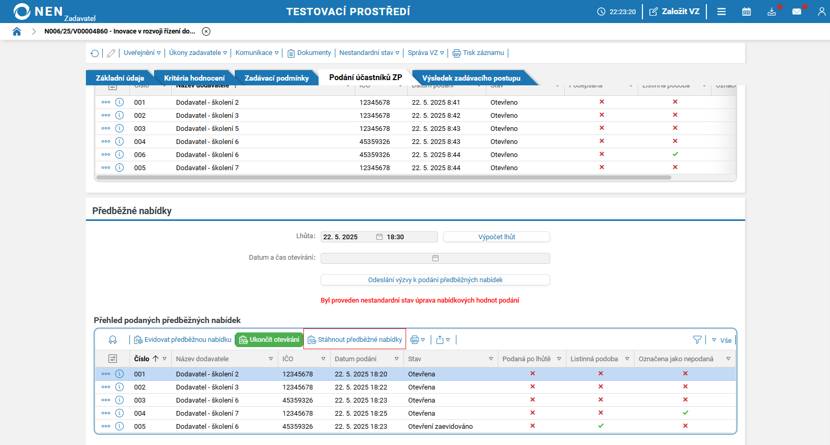Click the filter funnel icon
The width and height of the screenshot is (830, 445).
pyautogui.click(x=697, y=340)
